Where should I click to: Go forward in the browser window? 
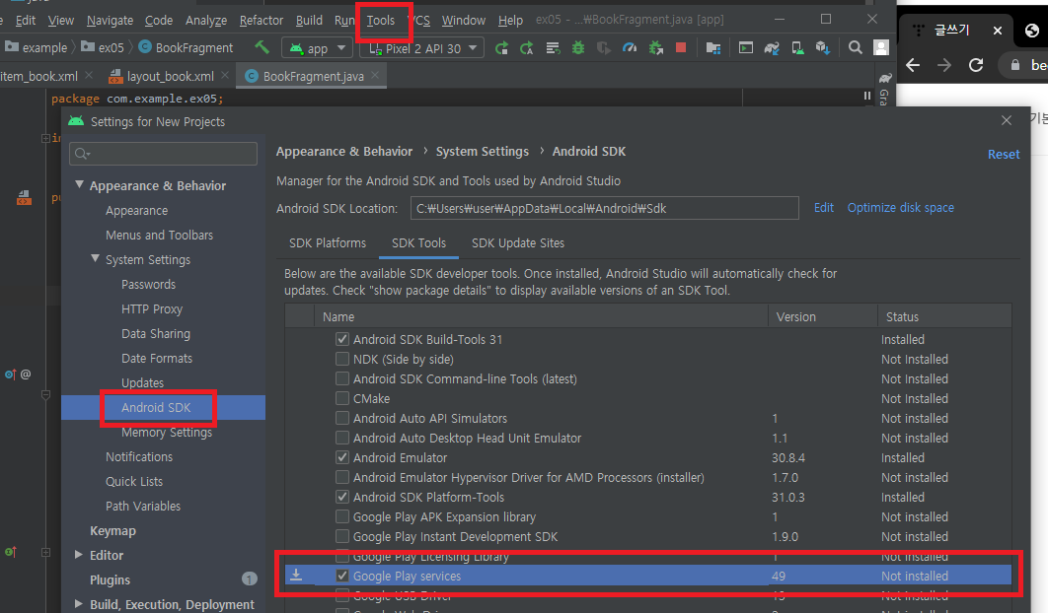(944, 65)
